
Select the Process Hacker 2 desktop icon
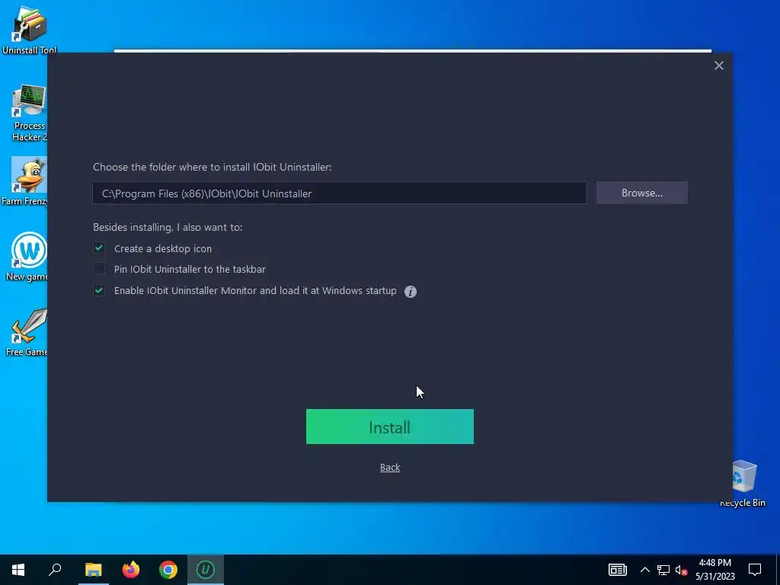(29, 113)
